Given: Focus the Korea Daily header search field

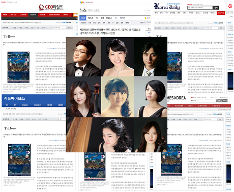Looking at the screenshot, I should [x=200, y=8].
